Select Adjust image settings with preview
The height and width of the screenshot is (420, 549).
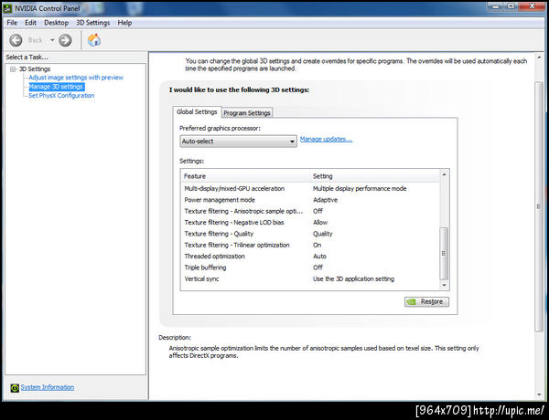[76, 78]
